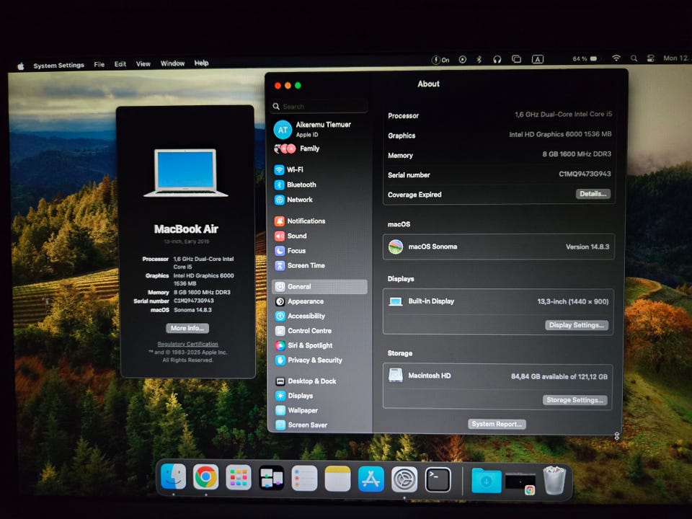This screenshot has height=519, width=692.
Task: Click the Storage Settings button
Action: tap(575, 400)
